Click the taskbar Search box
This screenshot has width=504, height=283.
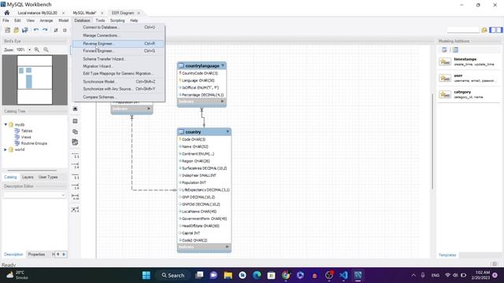click(x=173, y=275)
